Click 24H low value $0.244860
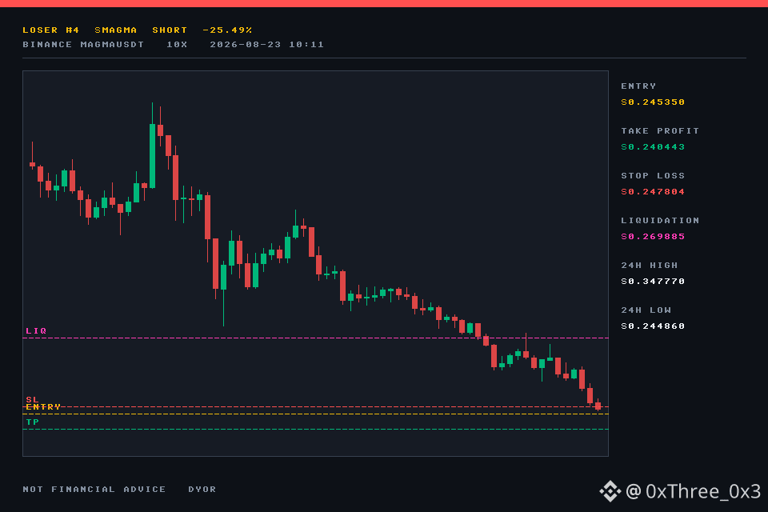The height and width of the screenshot is (512, 768). coord(653,326)
